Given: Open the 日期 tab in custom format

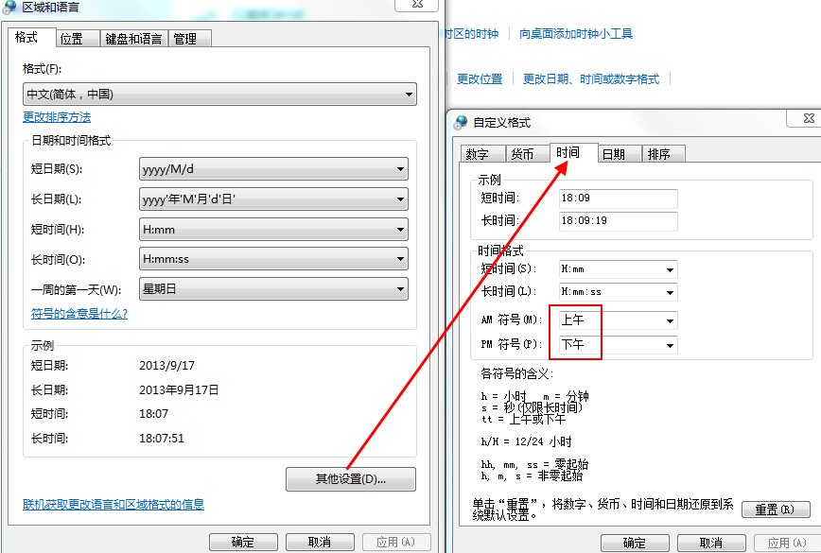Looking at the screenshot, I should 613,154.
